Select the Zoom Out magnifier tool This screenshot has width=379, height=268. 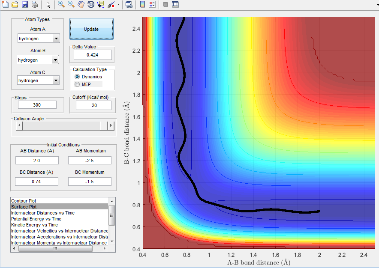coord(71,5)
